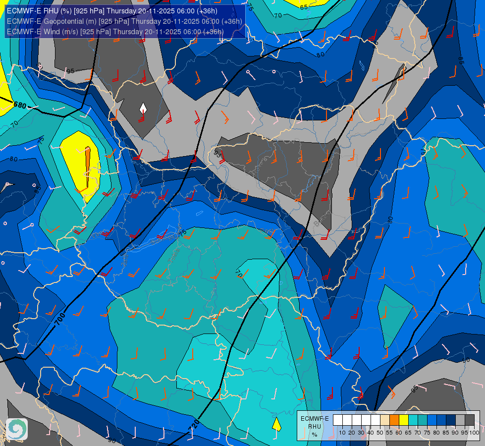The width and height of the screenshot is (485, 446).
Task: Click the medium blue 80-85 legend swatch
Action: click(x=441, y=420)
